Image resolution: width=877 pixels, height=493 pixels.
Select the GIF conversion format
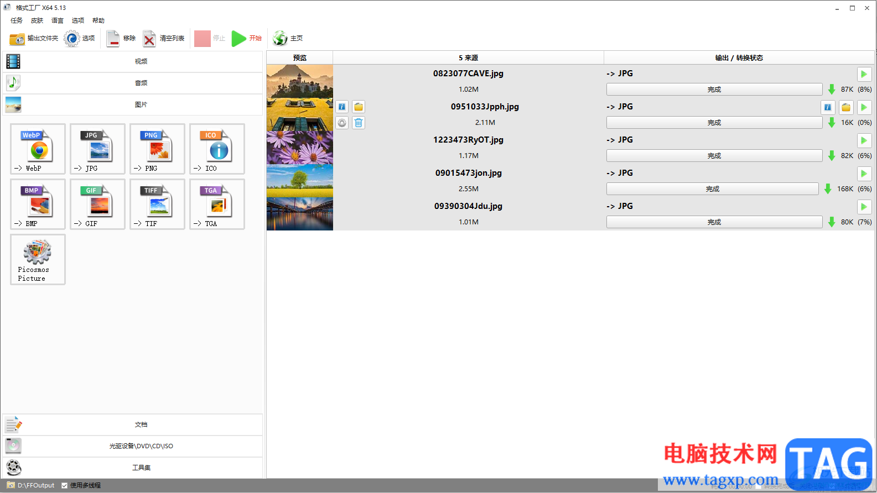click(x=97, y=204)
